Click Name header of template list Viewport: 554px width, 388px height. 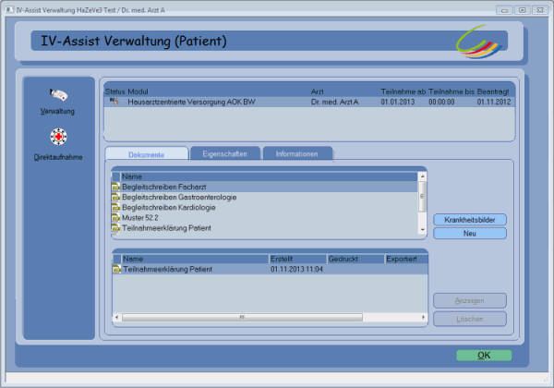point(269,176)
